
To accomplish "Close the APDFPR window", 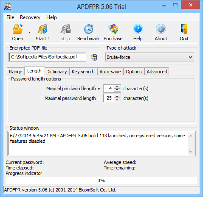I will click(191, 5).
